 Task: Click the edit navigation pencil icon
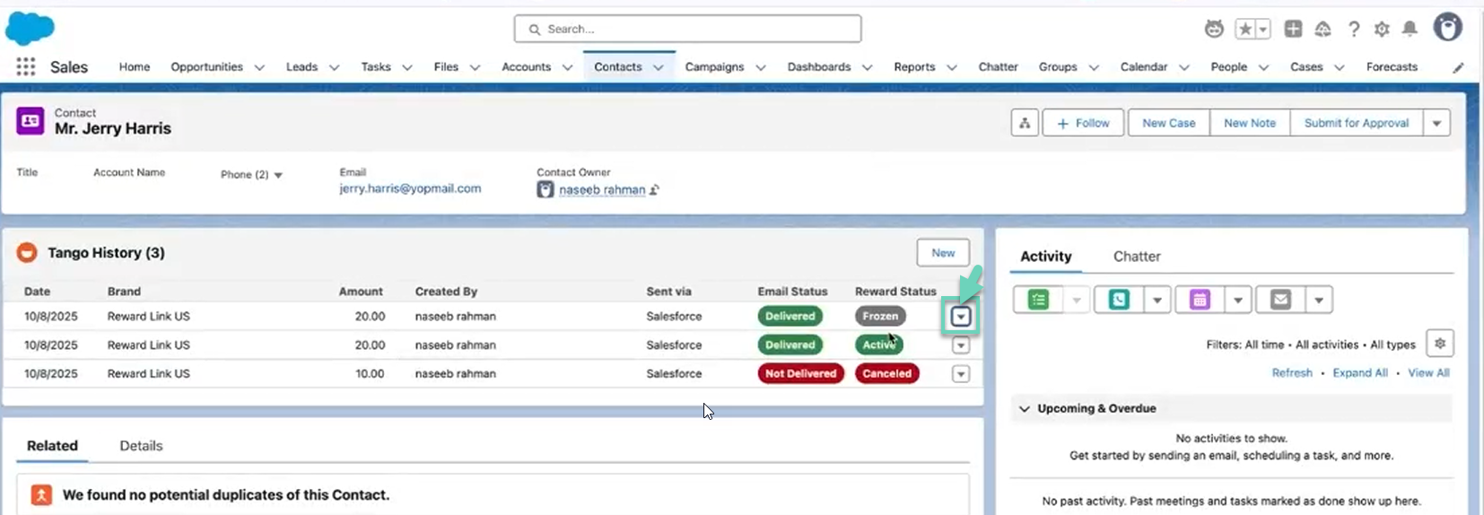click(x=1458, y=67)
